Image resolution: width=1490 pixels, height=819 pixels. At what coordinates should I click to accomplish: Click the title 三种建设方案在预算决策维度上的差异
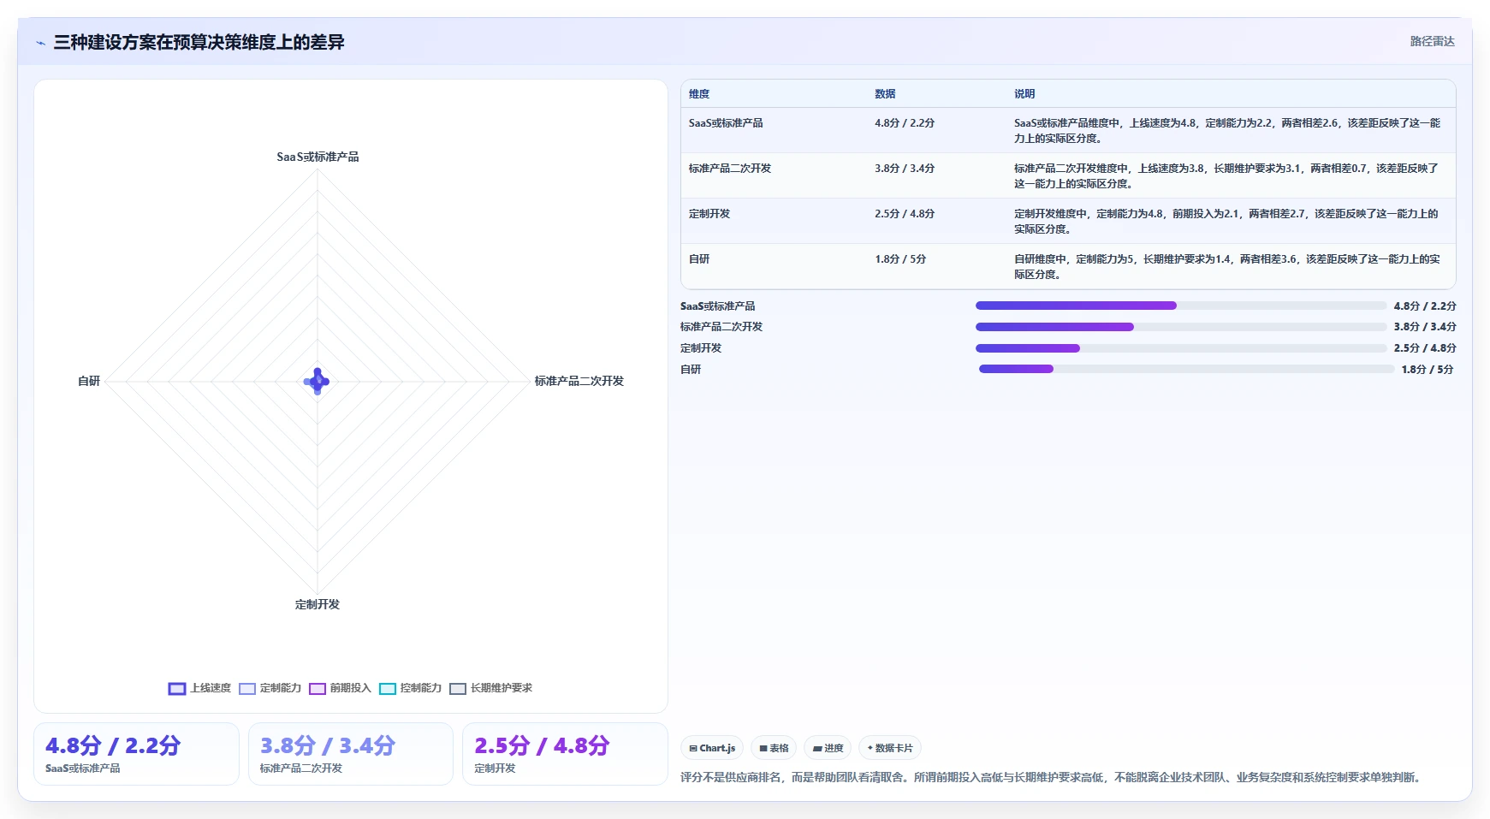199,42
